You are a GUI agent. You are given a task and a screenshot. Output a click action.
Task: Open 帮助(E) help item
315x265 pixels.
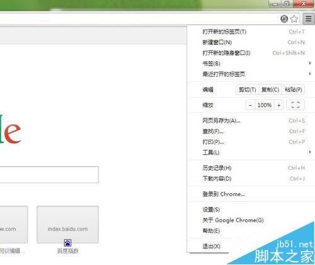click(251, 231)
